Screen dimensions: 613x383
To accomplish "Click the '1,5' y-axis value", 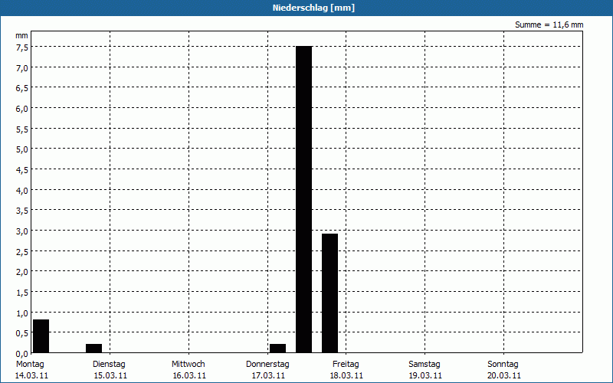I will [22, 293].
